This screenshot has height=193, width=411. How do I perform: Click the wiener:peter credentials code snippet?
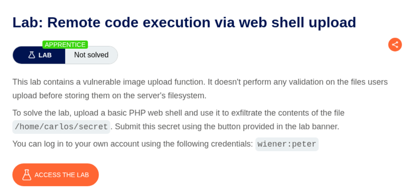coord(287,144)
